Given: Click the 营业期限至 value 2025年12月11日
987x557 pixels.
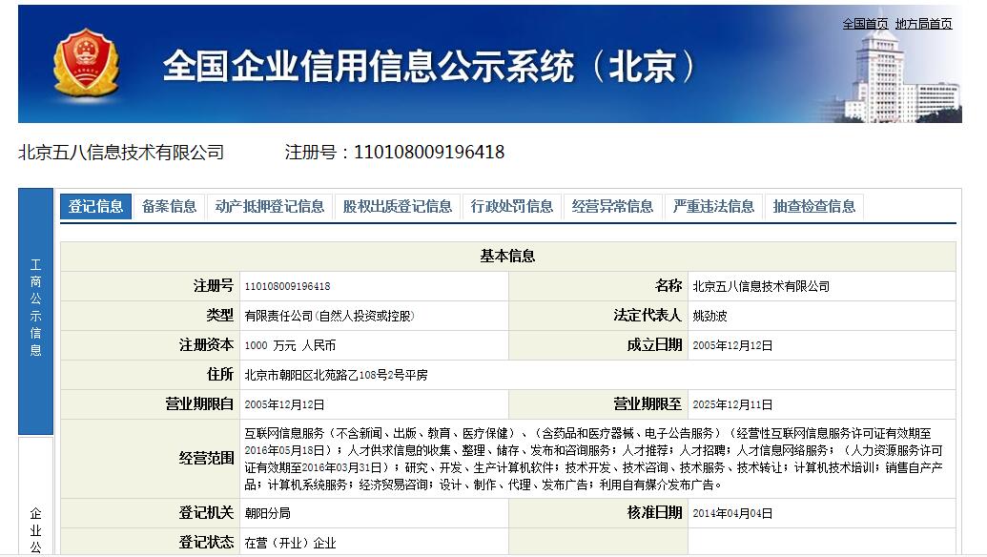Looking at the screenshot, I should coord(732,404).
